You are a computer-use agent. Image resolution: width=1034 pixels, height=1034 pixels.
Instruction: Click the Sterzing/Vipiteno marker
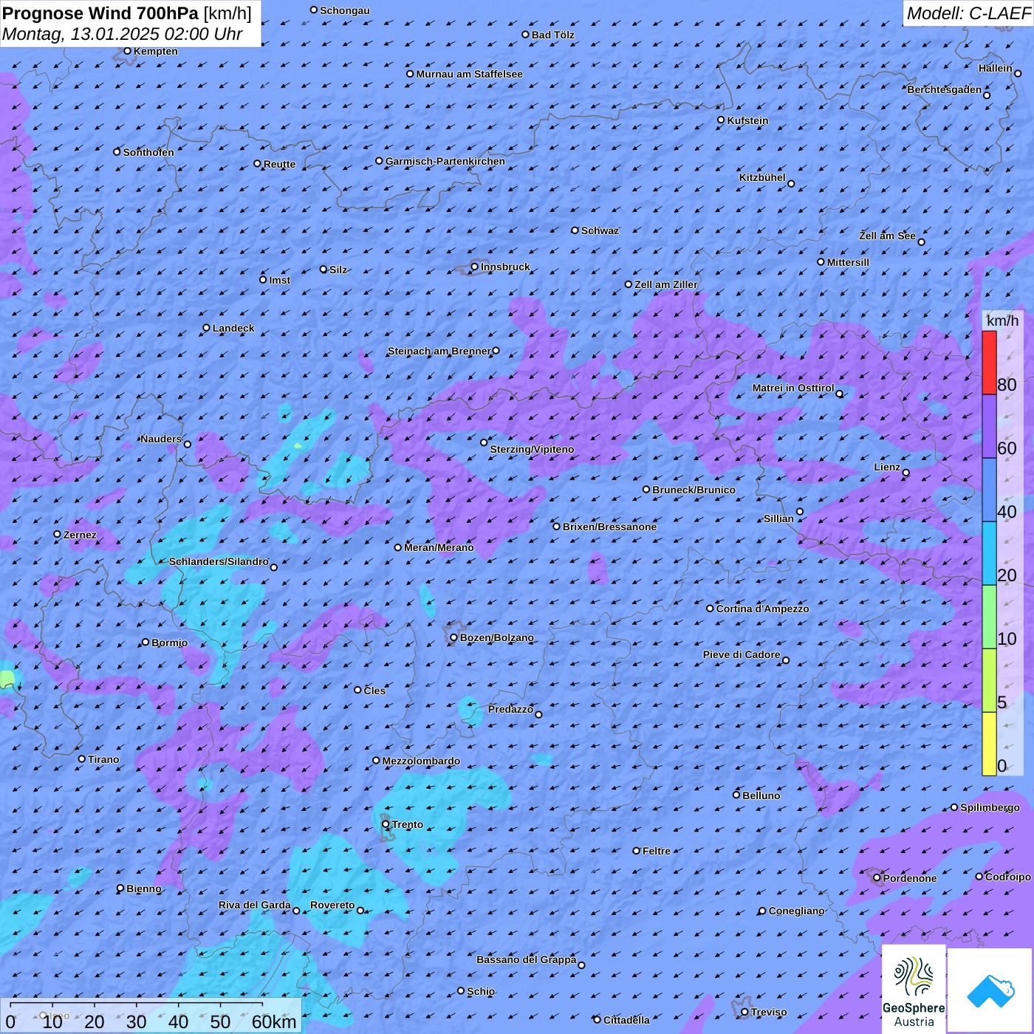(485, 443)
